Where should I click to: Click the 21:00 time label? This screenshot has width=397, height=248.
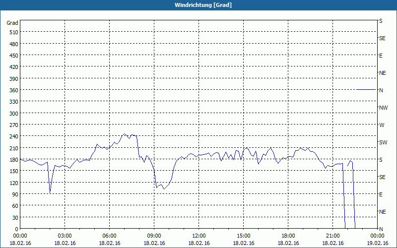point(332,236)
